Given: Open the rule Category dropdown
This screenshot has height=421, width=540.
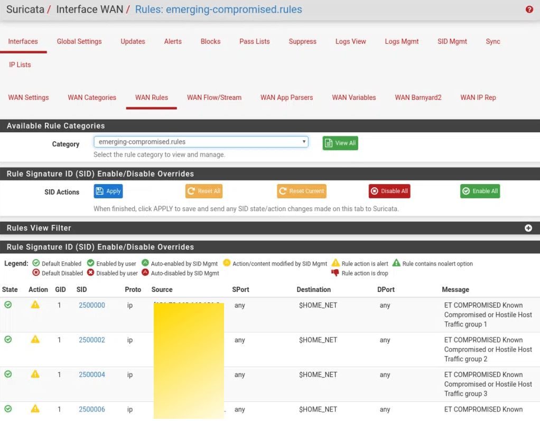Looking at the screenshot, I should point(201,142).
